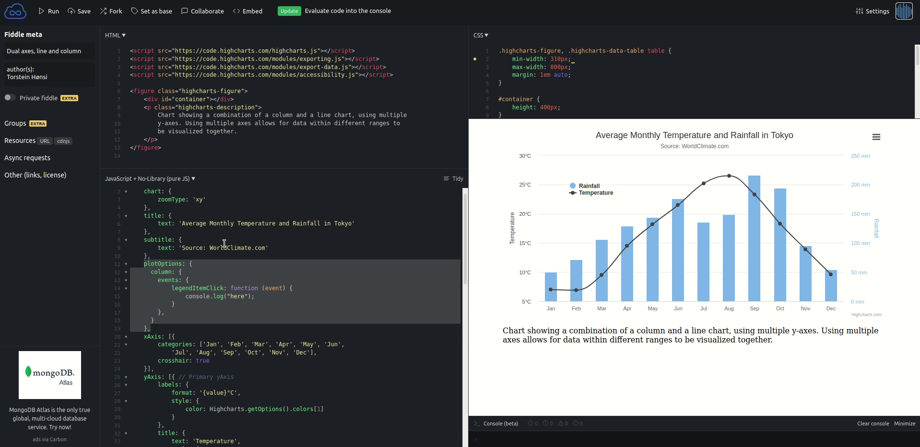Clear the console output
Viewport: 920px width, 447px height.
coord(873,423)
